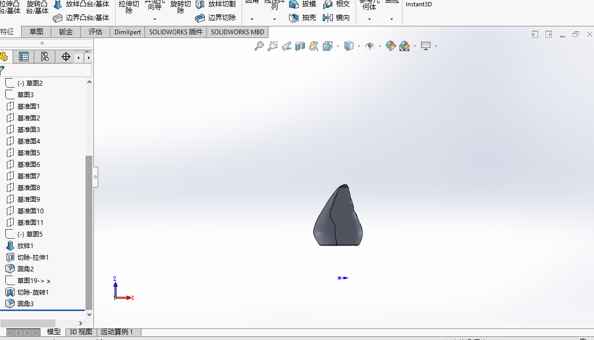This screenshot has width=594, height=340.
Task: Open the section view tool
Action: coord(300,46)
